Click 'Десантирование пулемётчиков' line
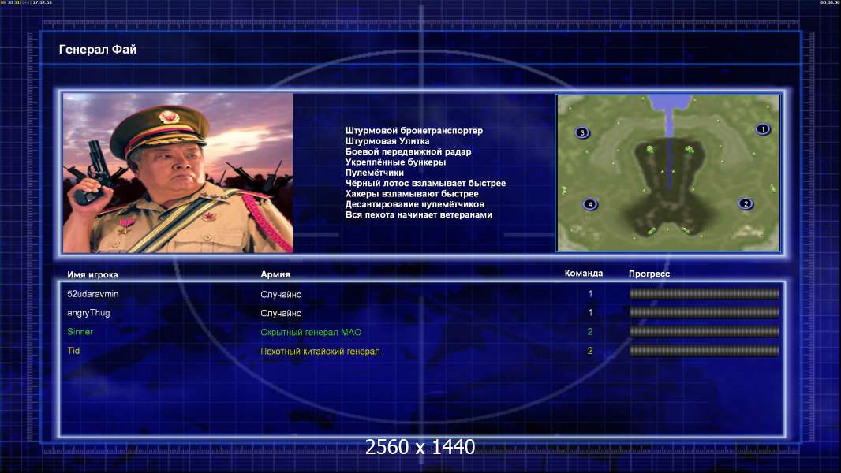 [x=415, y=204]
